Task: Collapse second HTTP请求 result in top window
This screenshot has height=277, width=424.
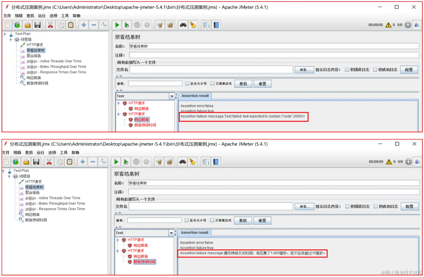Action: pos(118,114)
